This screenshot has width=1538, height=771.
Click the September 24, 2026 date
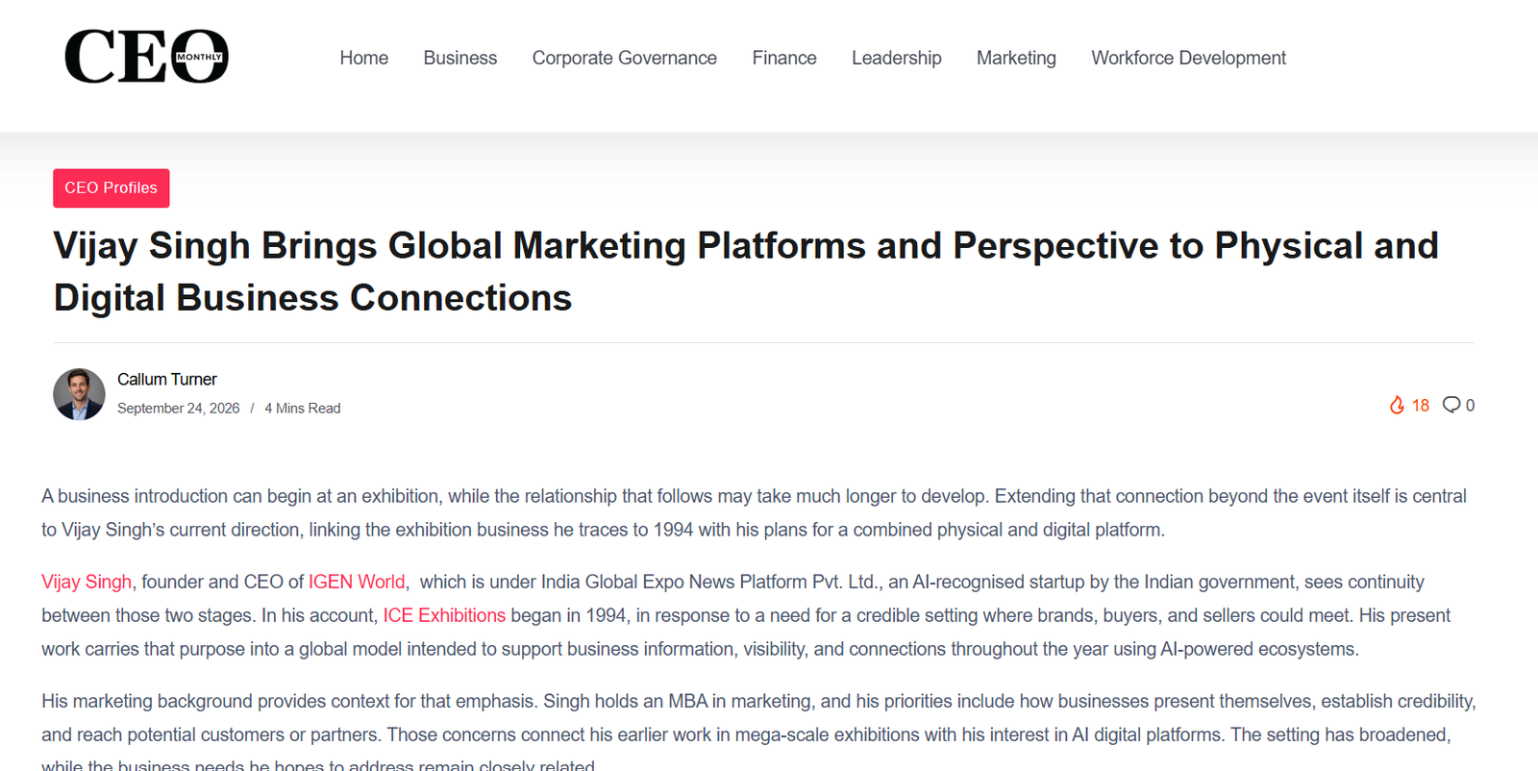pyautogui.click(x=179, y=409)
